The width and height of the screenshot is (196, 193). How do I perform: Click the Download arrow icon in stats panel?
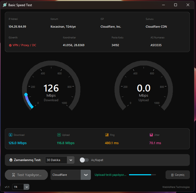coord(10,135)
